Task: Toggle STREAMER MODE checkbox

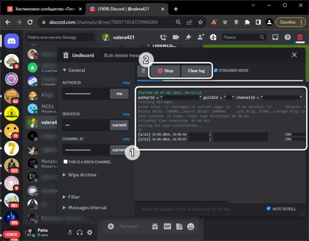Action: [216, 71]
